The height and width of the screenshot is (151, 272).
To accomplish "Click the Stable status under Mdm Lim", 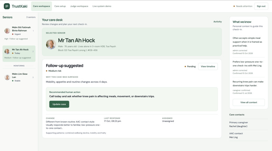I will tap(16, 81).
